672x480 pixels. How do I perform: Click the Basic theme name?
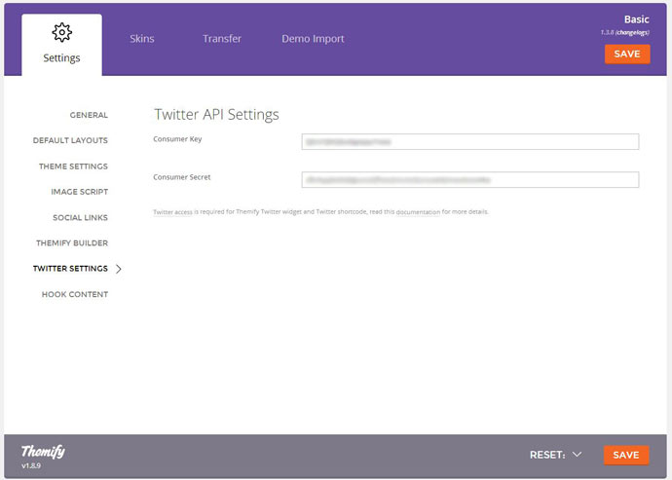pyautogui.click(x=636, y=19)
